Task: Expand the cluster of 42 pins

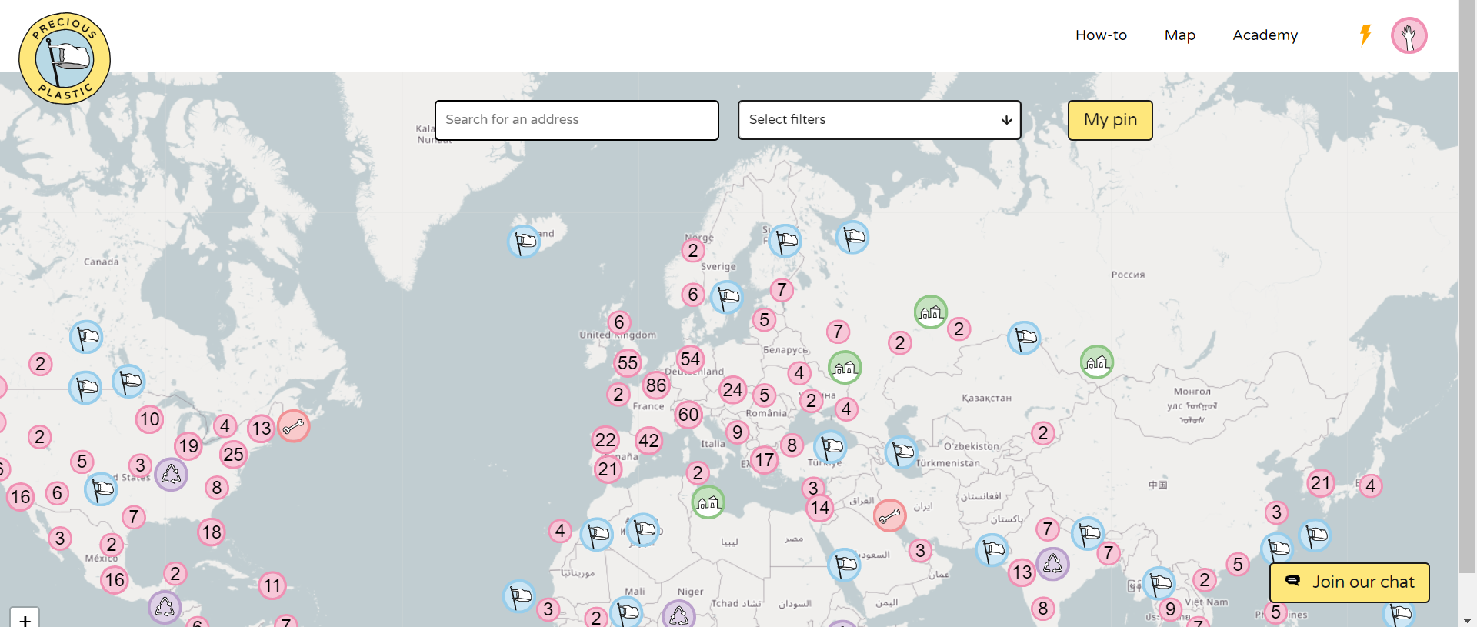Action: (x=648, y=441)
